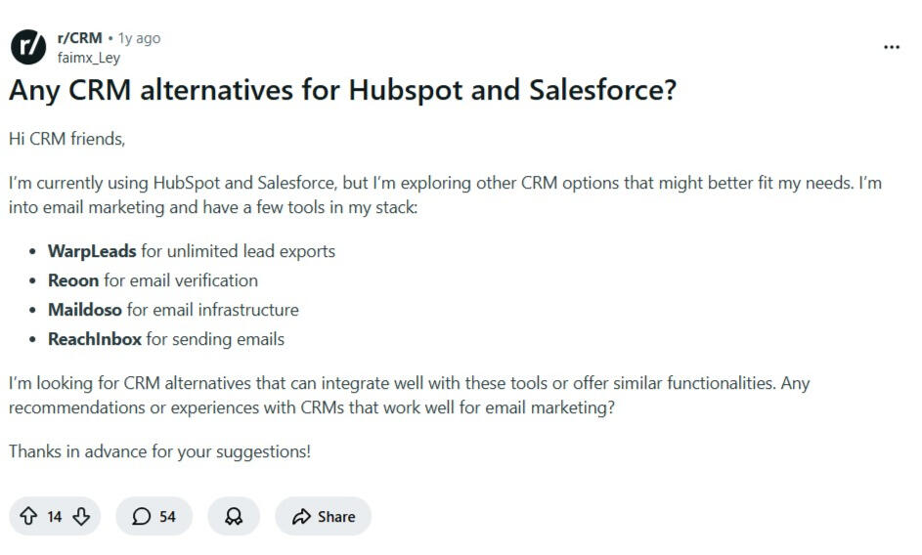Open the 54 comments on the post
The image size is (922, 555).
tap(154, 517)
